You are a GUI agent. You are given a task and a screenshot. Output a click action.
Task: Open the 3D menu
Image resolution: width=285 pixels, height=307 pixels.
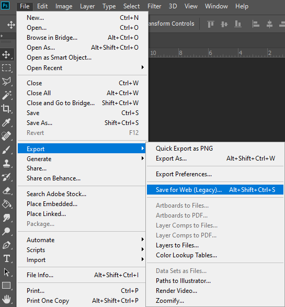tap(173, 6)
